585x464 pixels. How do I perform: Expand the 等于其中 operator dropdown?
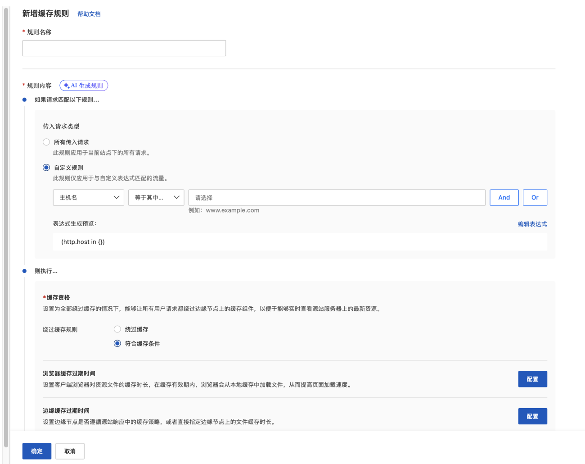(x=156, y=198)
